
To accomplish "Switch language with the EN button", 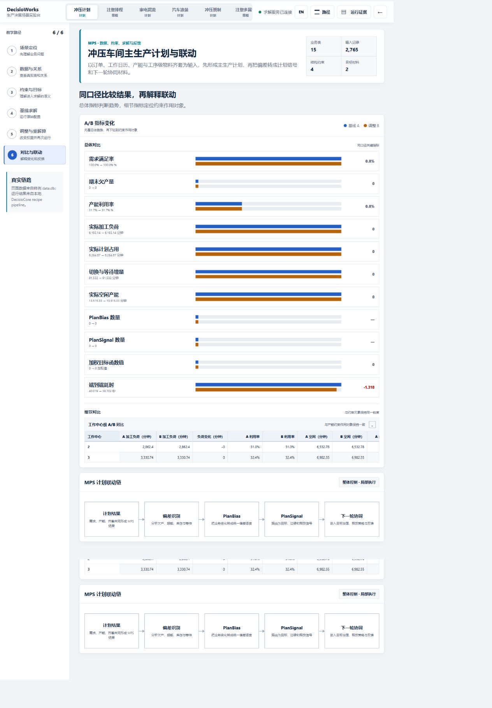I will point(301,12).
